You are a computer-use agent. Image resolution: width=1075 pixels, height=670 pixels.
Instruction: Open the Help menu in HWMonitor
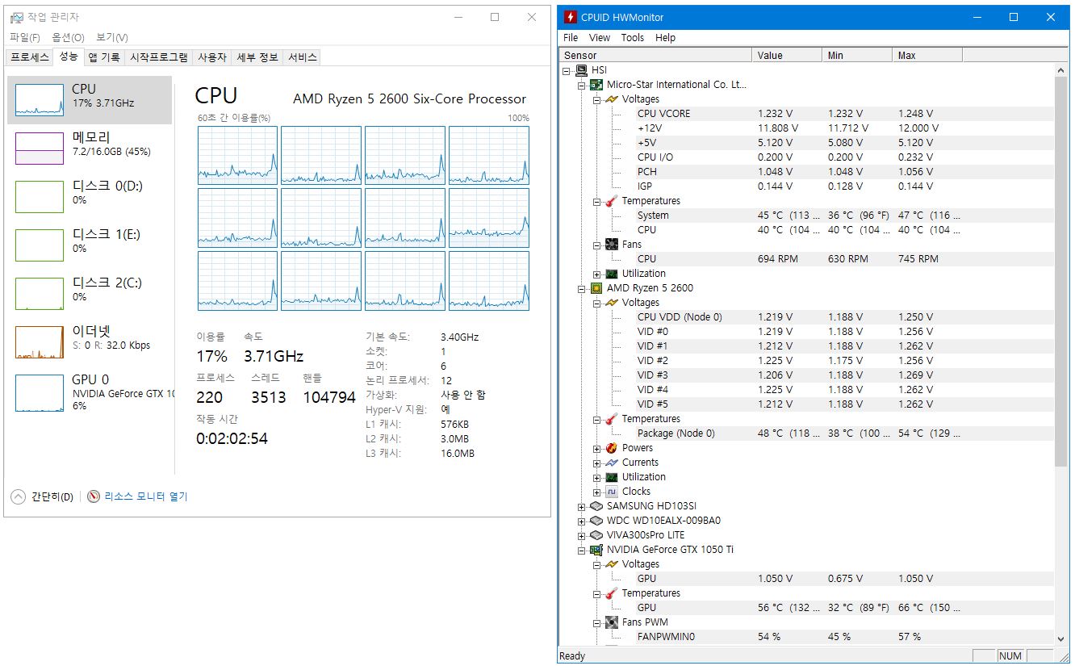click(x=666, y=38)
